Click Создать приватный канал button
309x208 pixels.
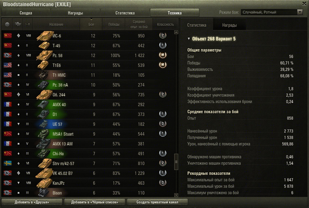157,202
